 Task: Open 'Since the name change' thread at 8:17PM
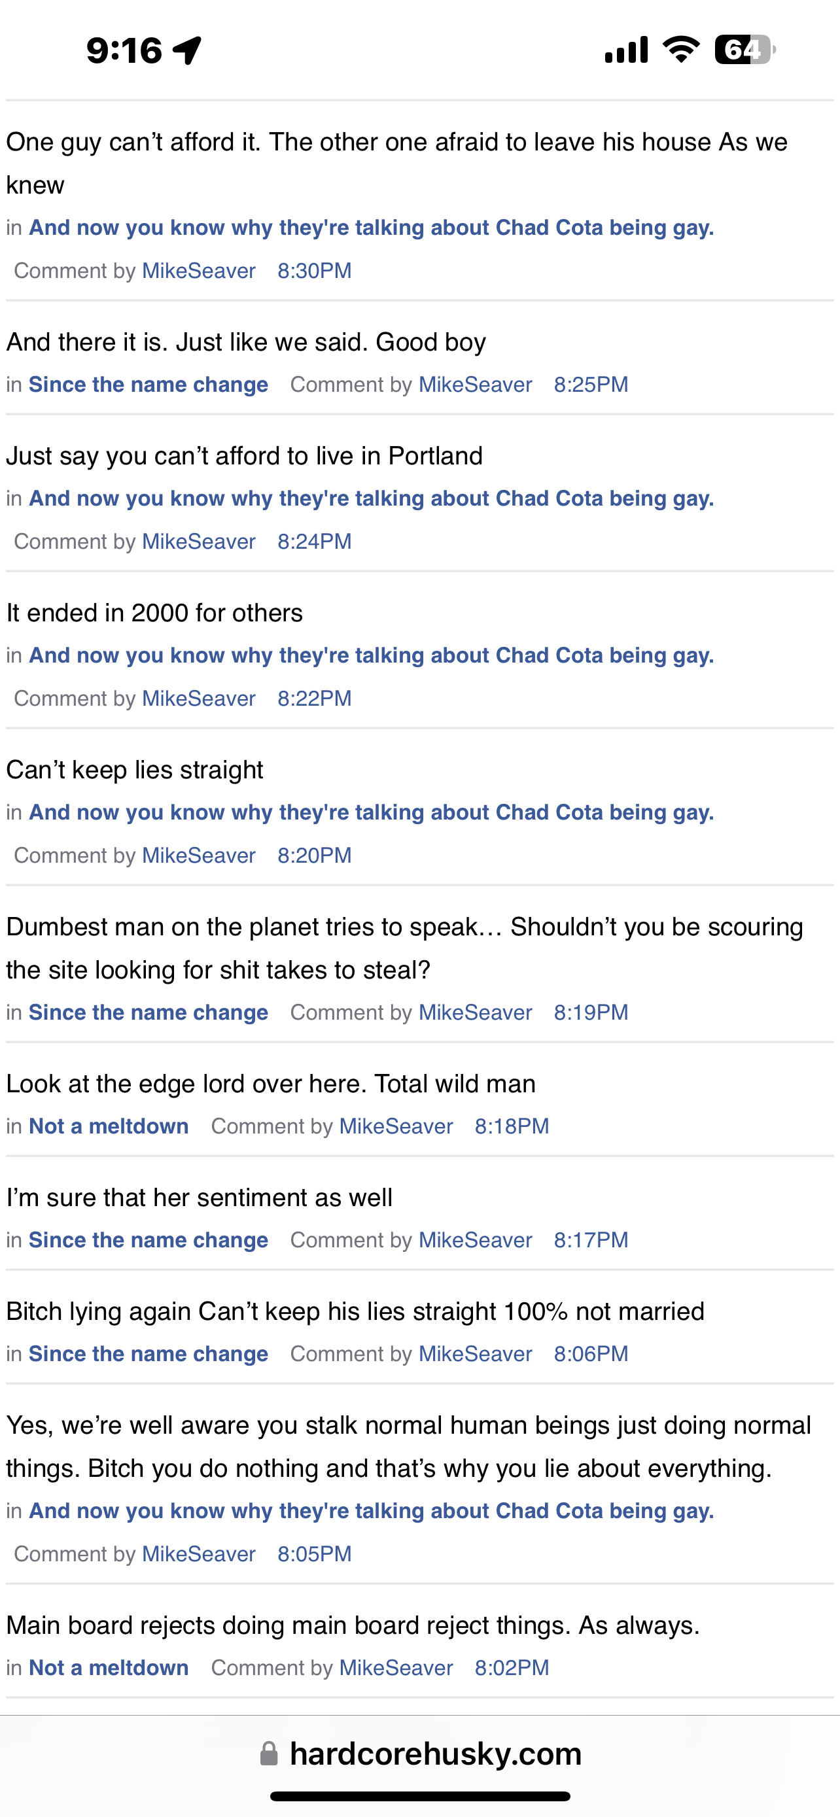(x=148, y=1240)
